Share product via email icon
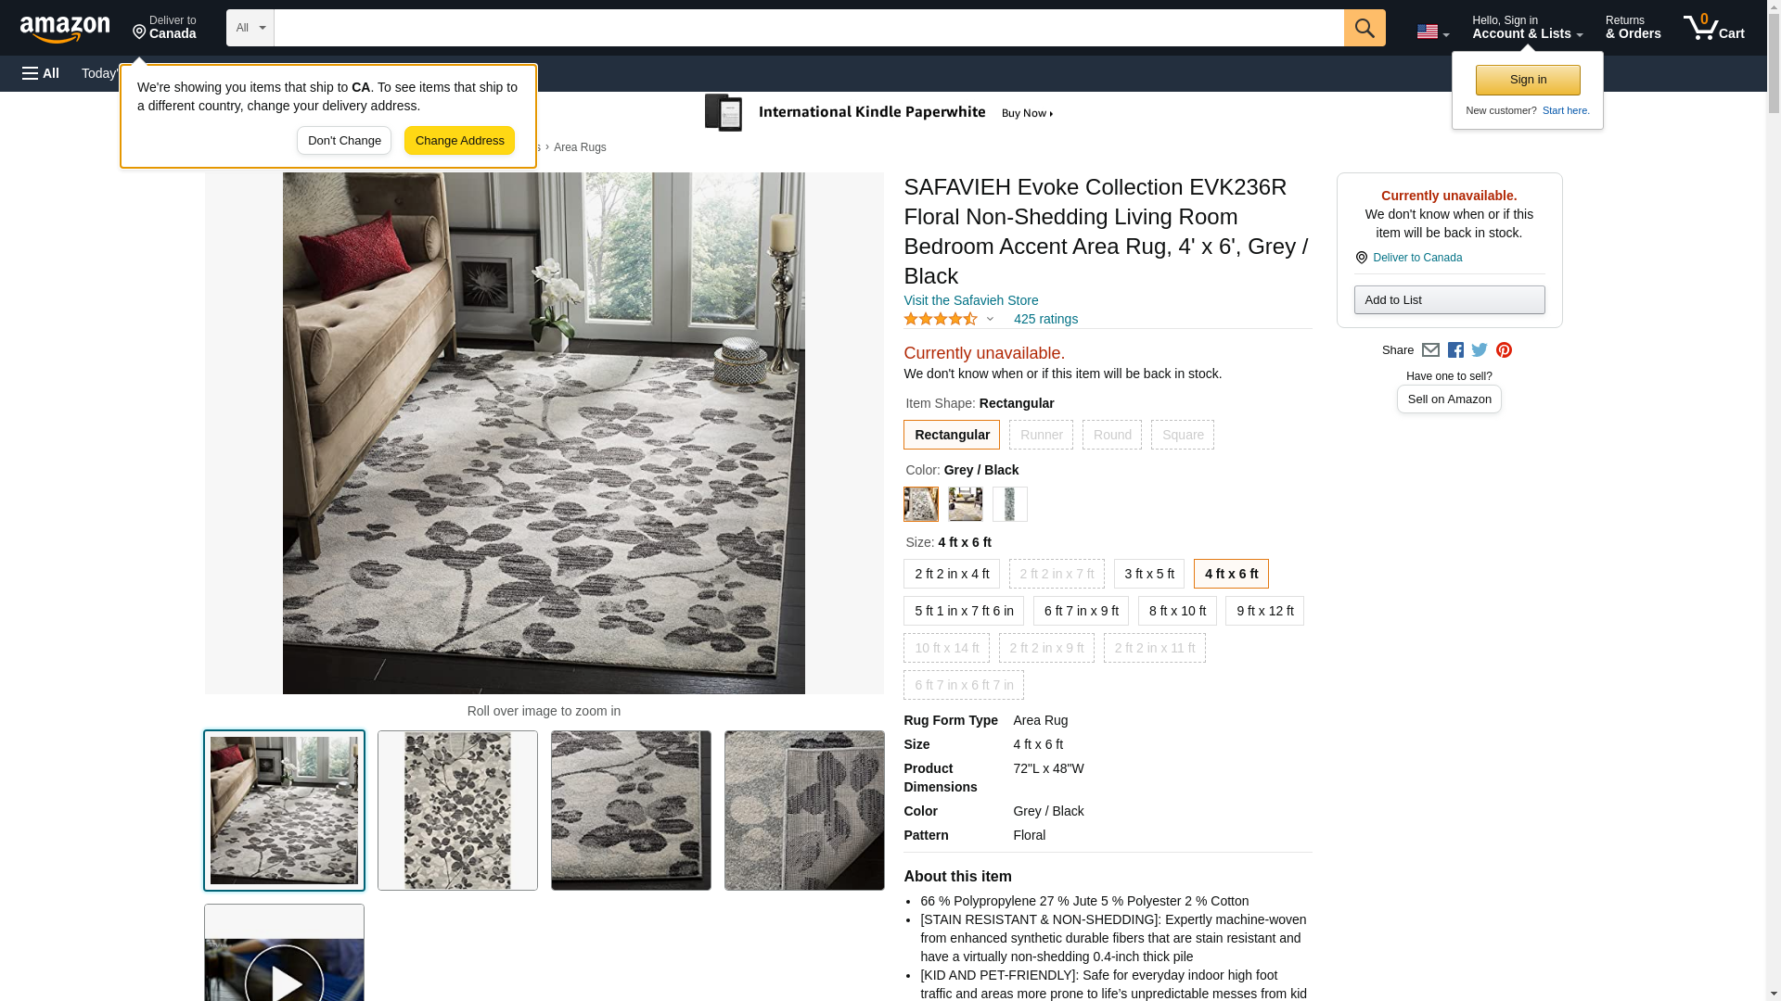This screenshot has width=1781, height=1001. coord(1430,350)
